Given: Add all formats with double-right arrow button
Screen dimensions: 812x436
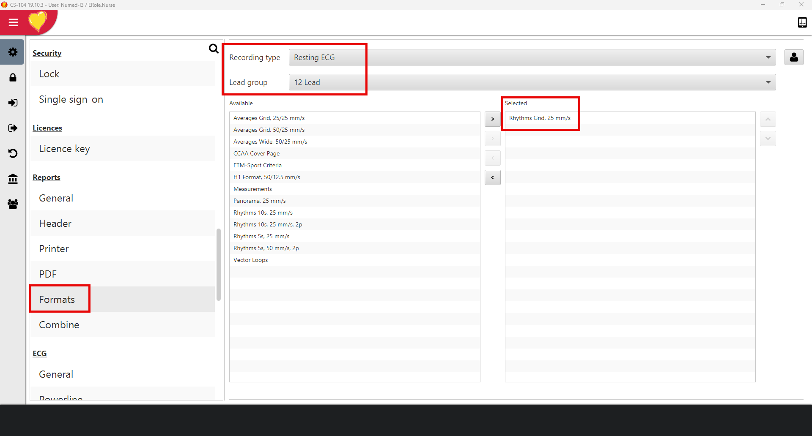Looking at the screenshot, I should point(492,119).
